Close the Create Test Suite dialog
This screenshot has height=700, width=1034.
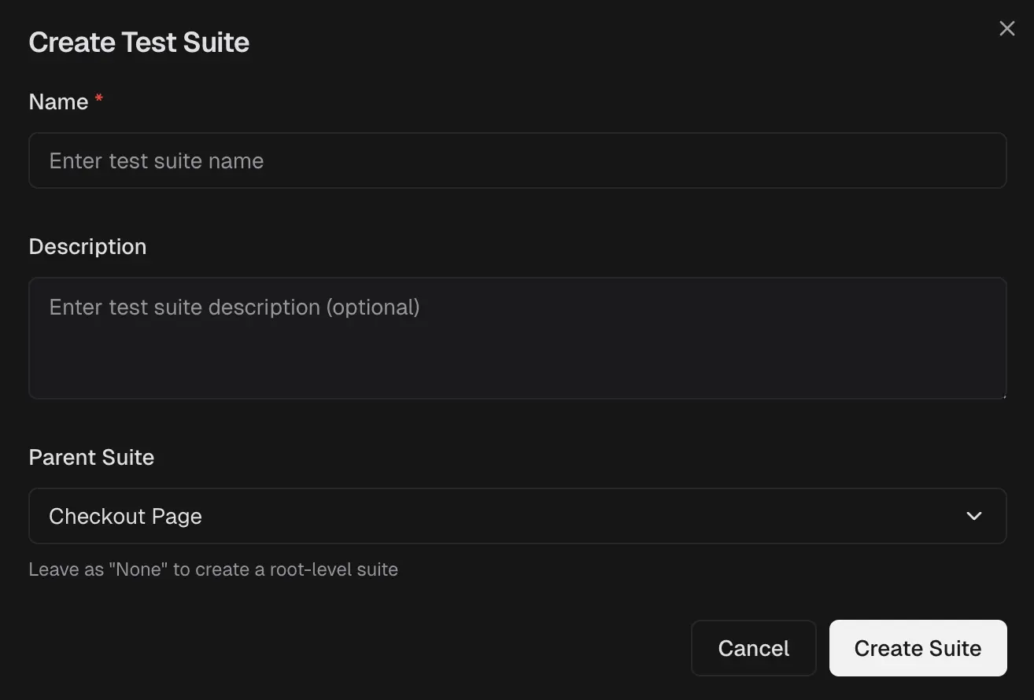(1006, 28)
